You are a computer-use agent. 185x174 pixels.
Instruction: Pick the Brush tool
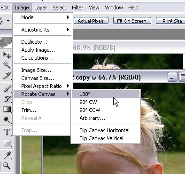coord(7,88)
